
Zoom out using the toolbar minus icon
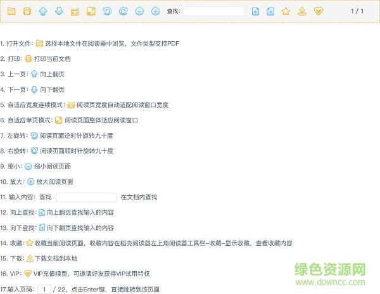coord(139,11)
